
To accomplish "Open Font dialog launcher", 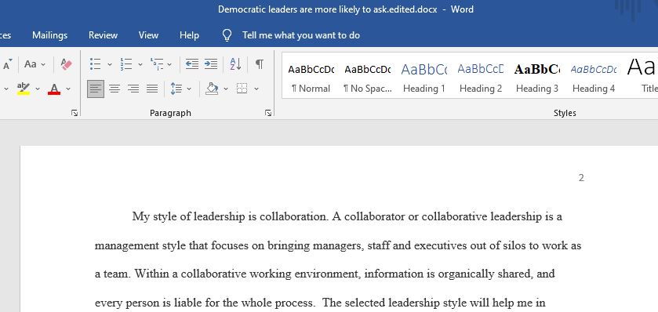I will coord(75,113).
